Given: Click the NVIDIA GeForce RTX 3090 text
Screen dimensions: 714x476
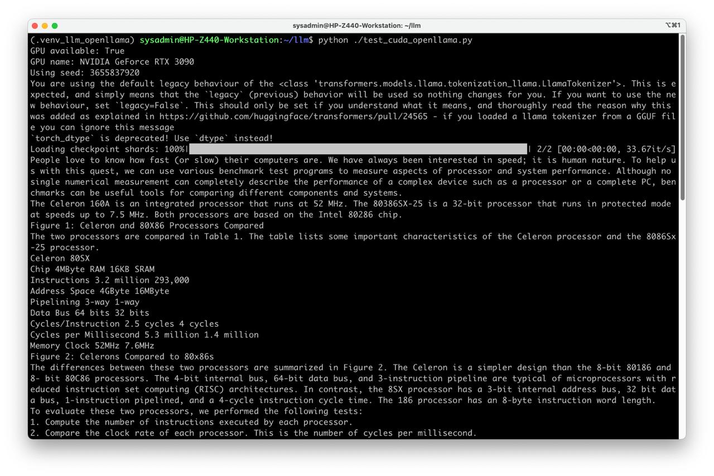Looking at the screenshot, I should click(137, 62).
